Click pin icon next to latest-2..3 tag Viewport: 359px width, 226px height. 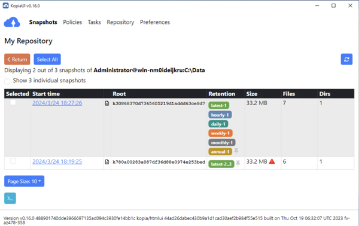[238, 163]
